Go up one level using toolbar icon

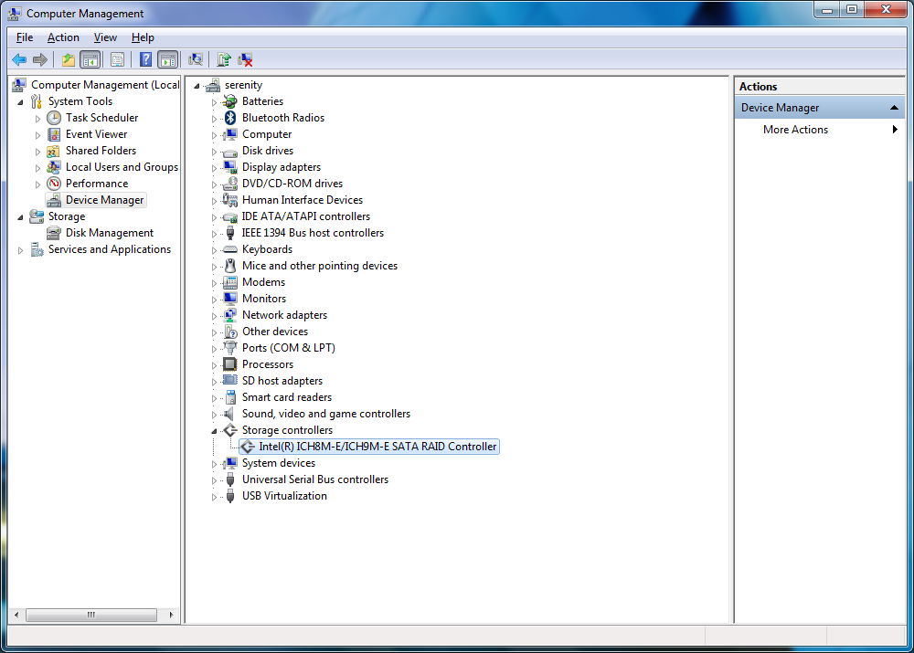(69, 59)
